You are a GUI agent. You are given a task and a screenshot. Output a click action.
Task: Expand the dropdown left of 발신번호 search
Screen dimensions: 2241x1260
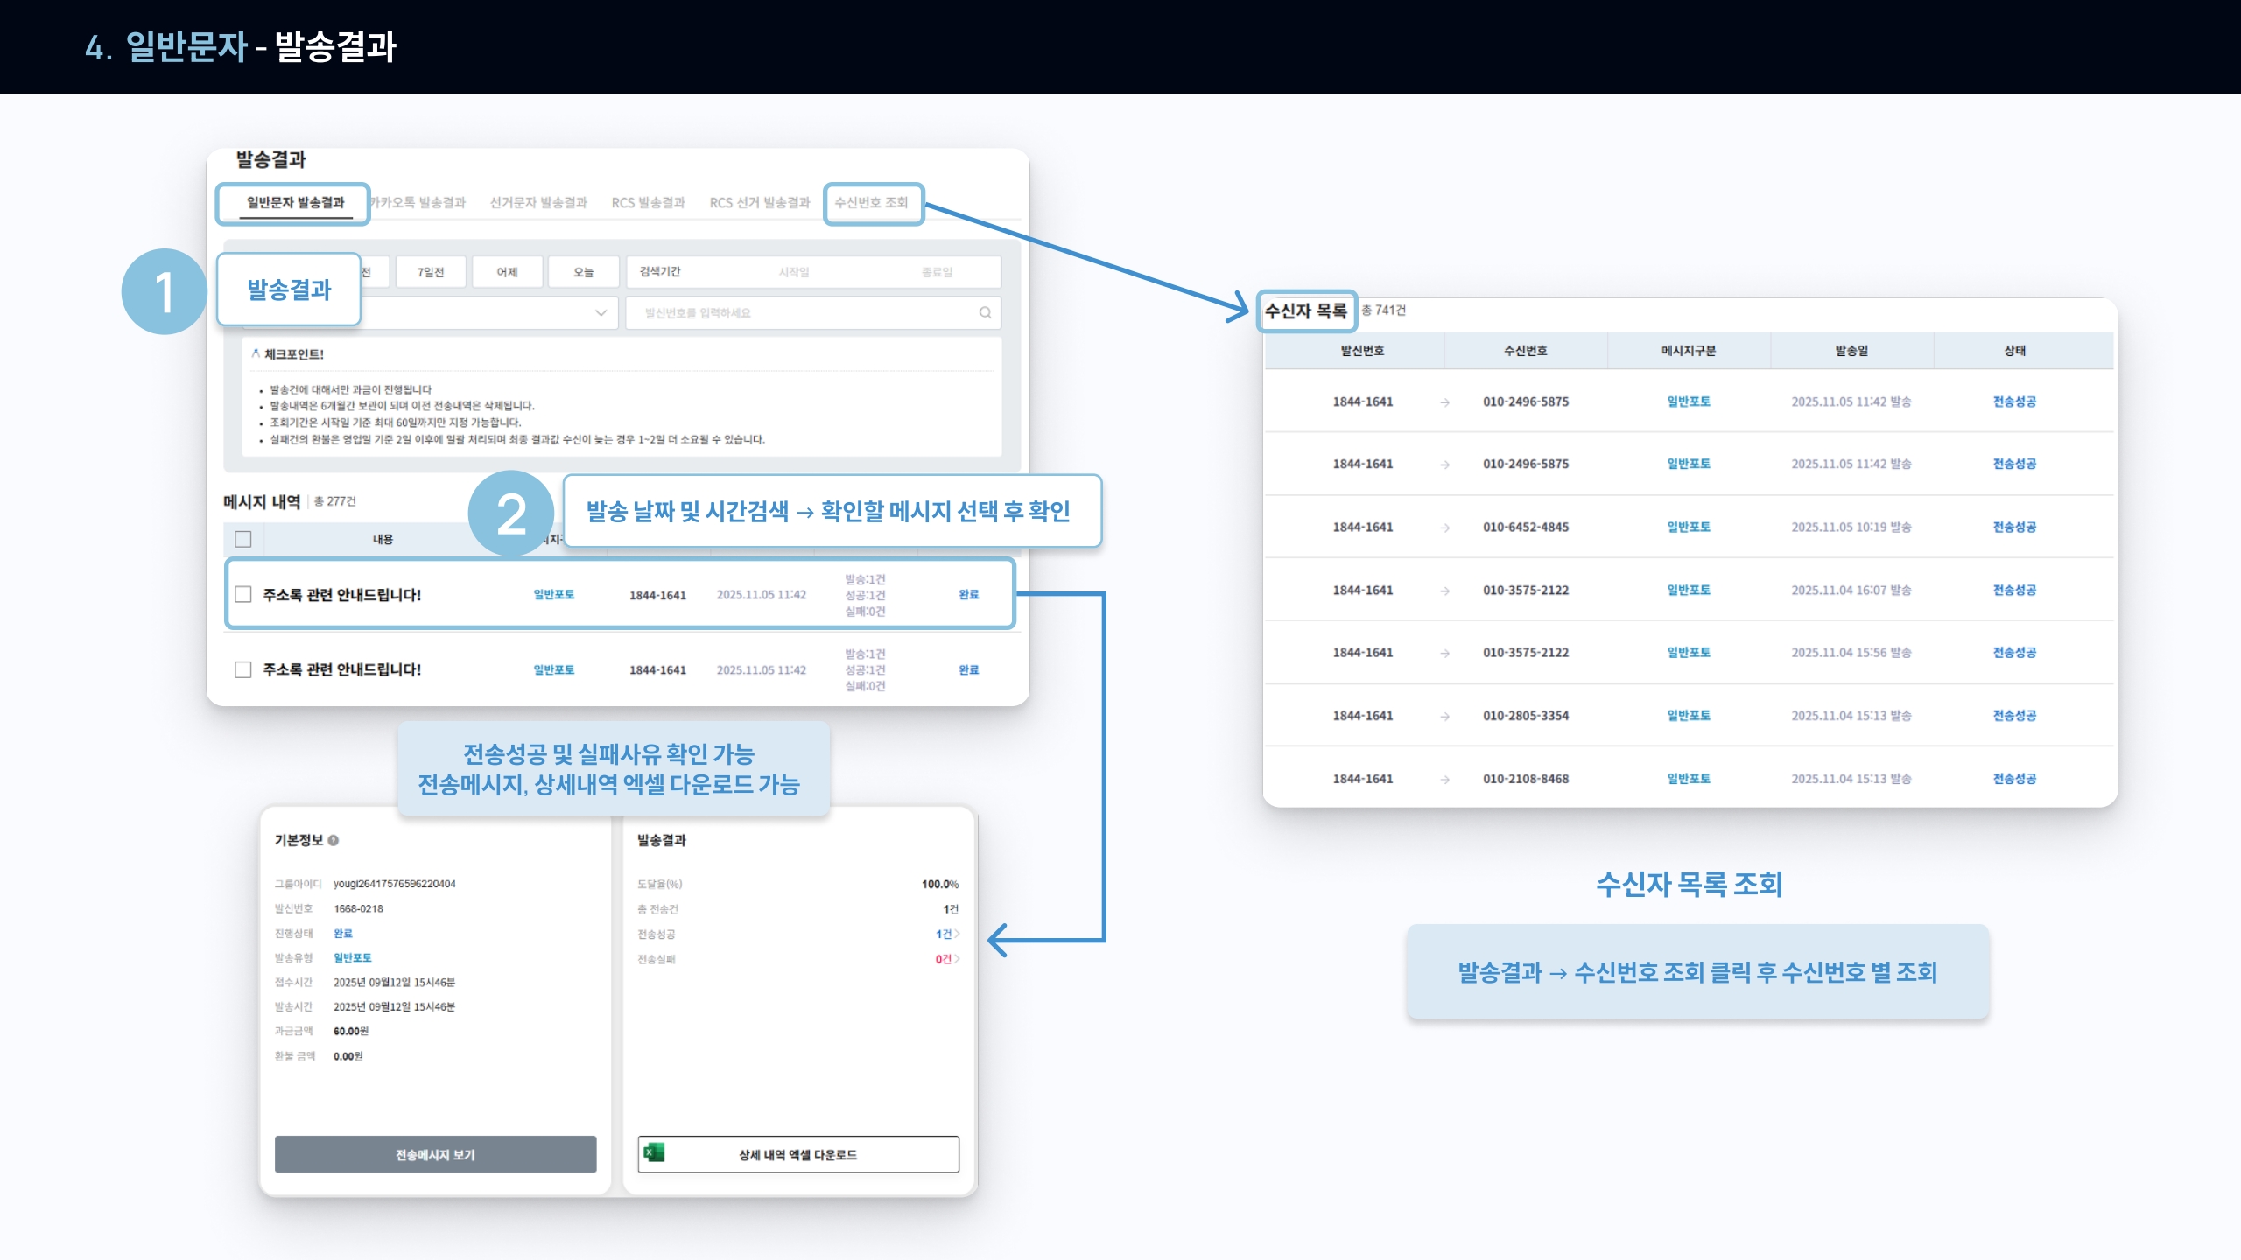click(x=601, y=312)
